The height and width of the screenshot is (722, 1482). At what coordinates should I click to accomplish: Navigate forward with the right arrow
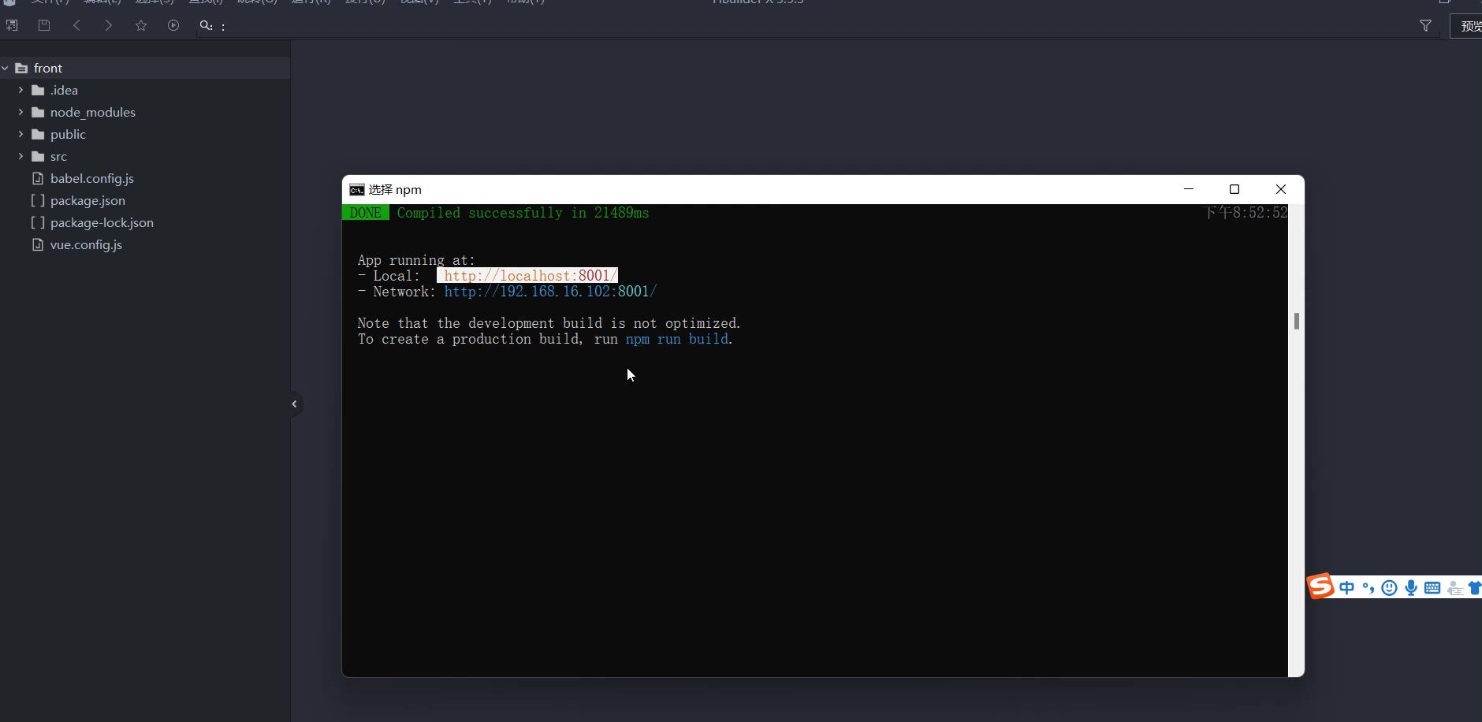pyautogui.click(x=109, y=25)
